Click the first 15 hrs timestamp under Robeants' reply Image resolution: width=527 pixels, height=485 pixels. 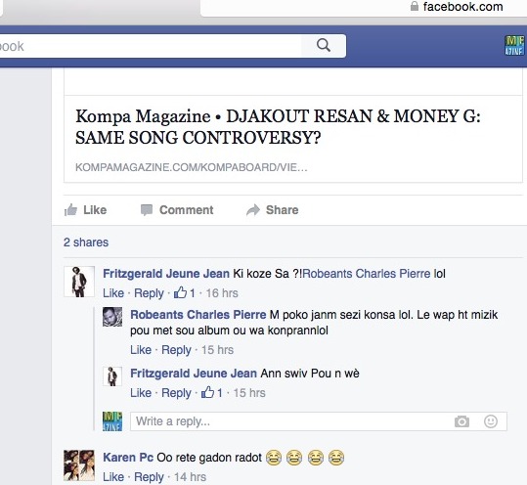(217, 350)
